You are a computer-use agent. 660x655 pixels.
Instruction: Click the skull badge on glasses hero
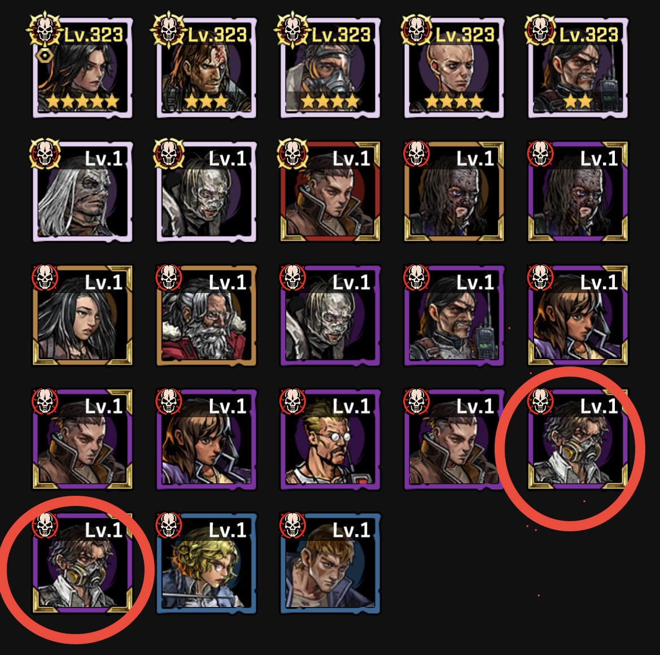(292, 401)
